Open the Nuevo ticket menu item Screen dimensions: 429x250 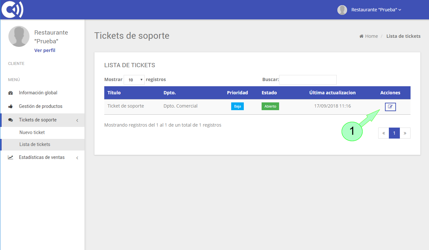click(32, 132)
